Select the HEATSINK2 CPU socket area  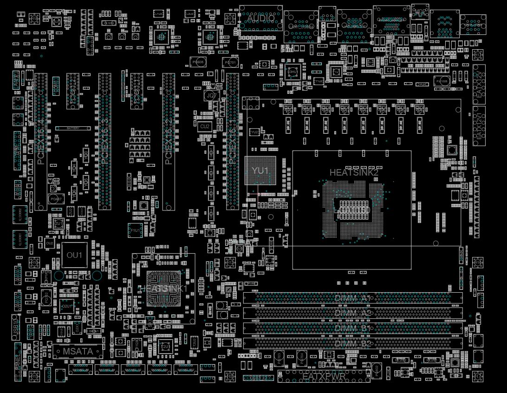point(351,210)
